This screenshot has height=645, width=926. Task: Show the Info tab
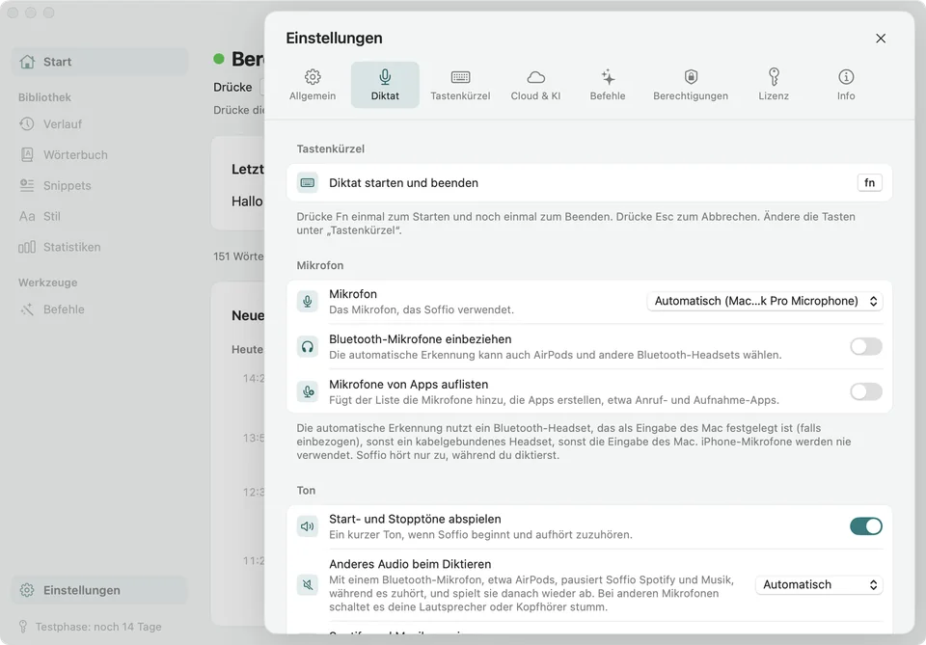pos(846,85)
